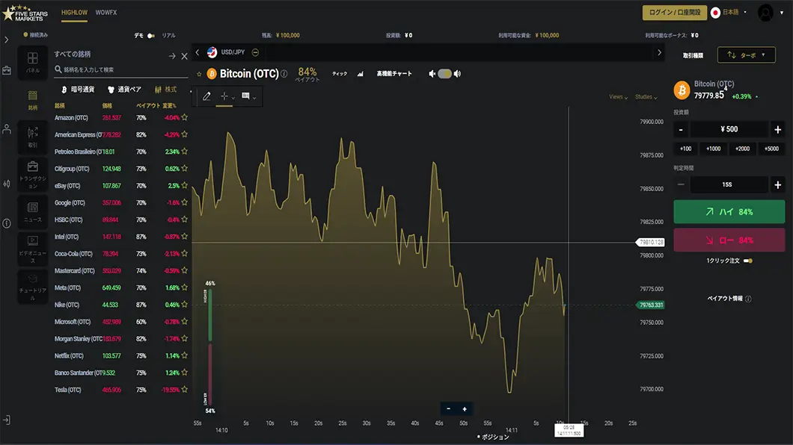The width and height of the screenshot is (793, 445).
Task: Increase 判定時間 with plus button
Action: pyautogui.click(x=777, y=184)
